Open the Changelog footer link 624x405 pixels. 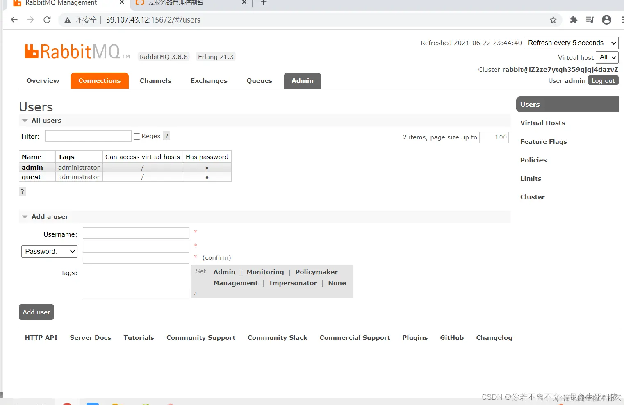[x=494, y=338]
